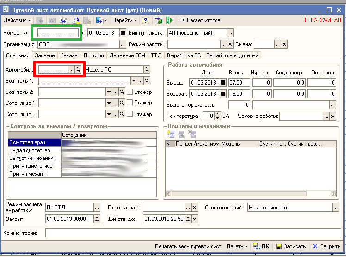This screenshot has height=257, width=346.
Task: Tick Стажер checkbox for Сопр. лицо 1
Action: [130, 103]
